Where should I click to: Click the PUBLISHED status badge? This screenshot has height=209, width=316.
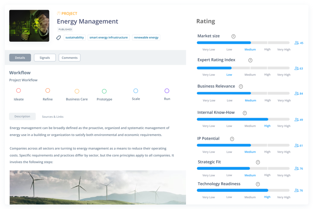(x=65, y=29)
